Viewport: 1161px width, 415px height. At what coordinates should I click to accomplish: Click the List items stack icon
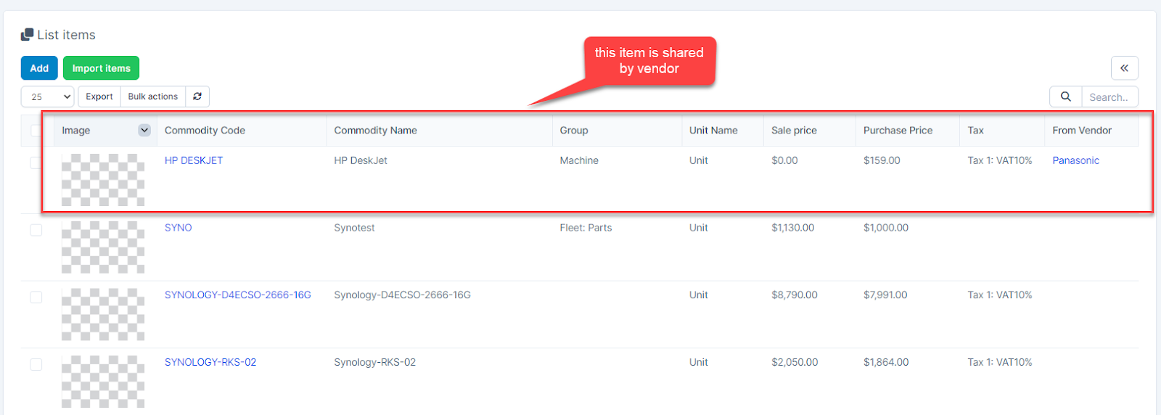click(x=28, y=35)
